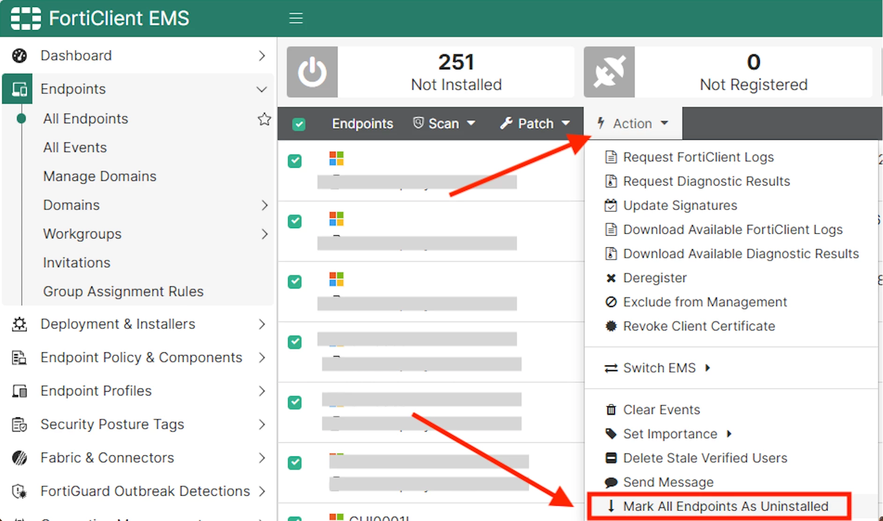
Task: Open Group Assignment Rules
Action: click(x=123, y=291)
